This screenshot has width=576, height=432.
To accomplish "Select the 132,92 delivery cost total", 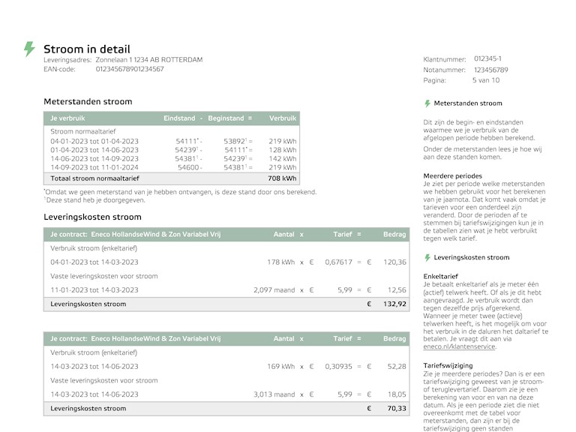I will 393,304.
